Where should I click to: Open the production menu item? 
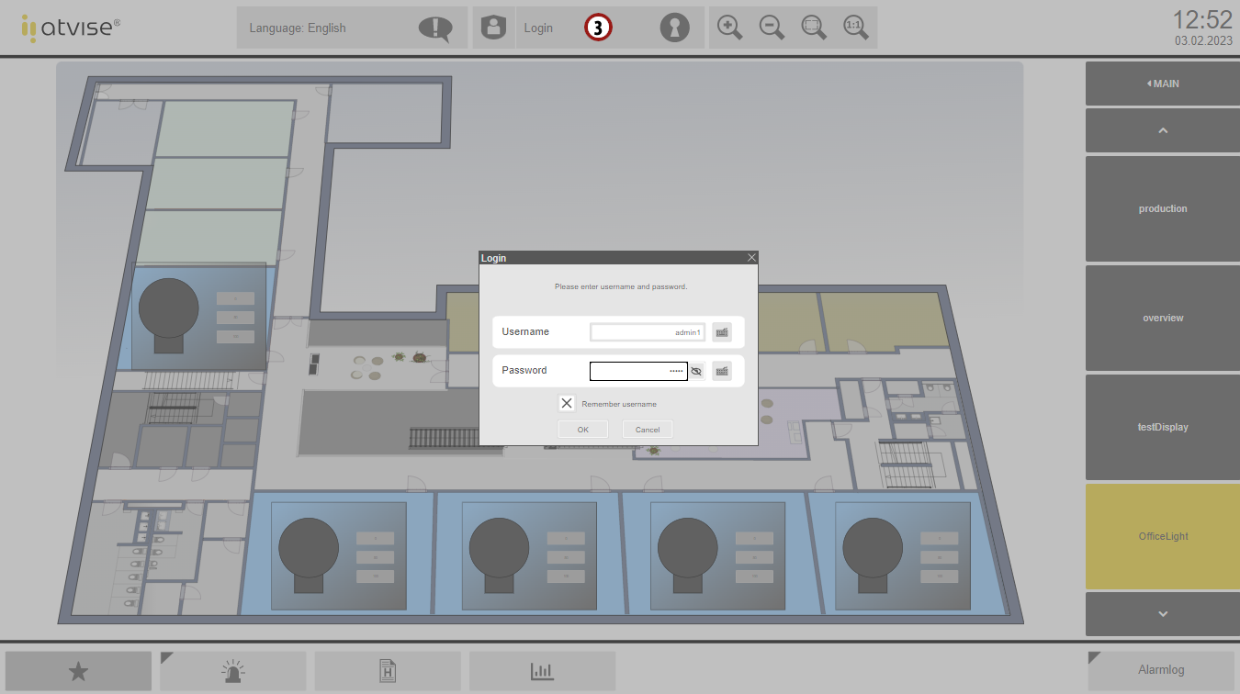pyautogui.click(x=1163, y=208)
